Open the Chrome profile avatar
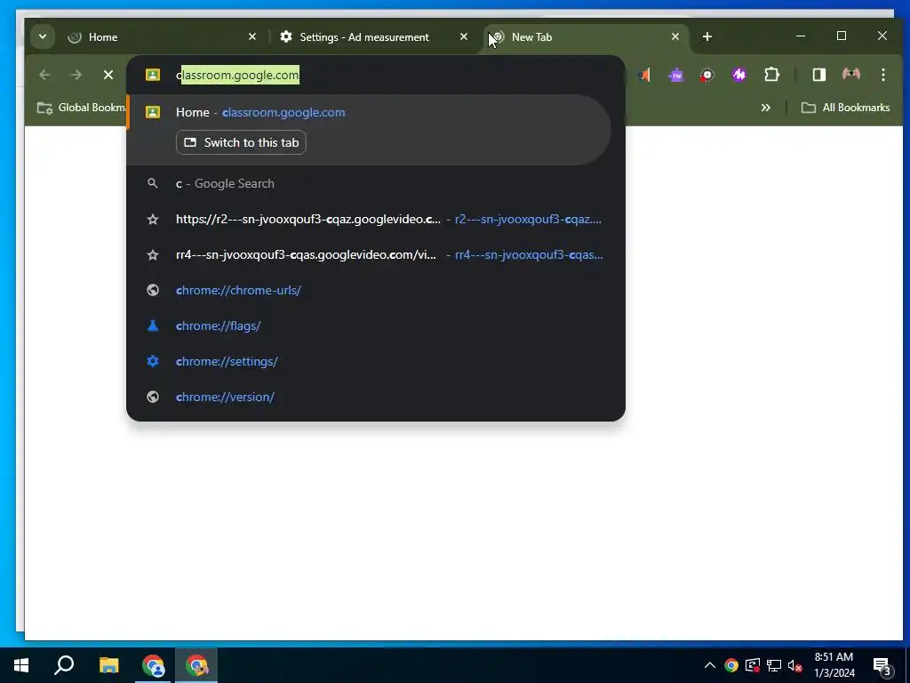Screen dimensions: 910x683 click(850, 75)
